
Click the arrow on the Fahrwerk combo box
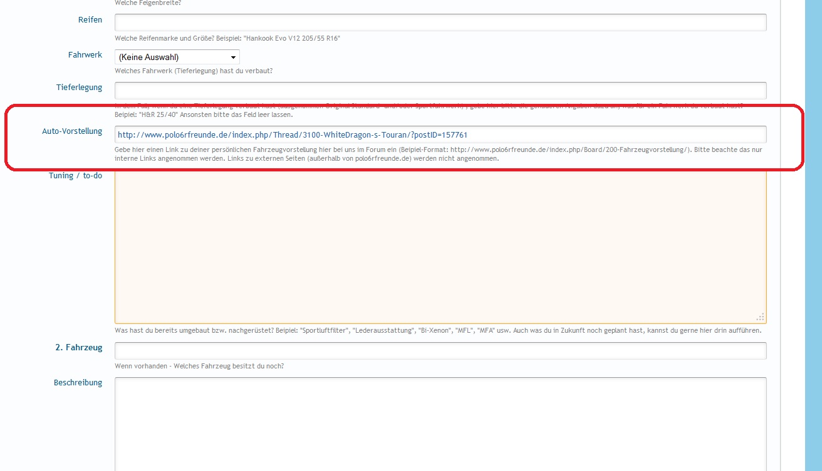233,58
